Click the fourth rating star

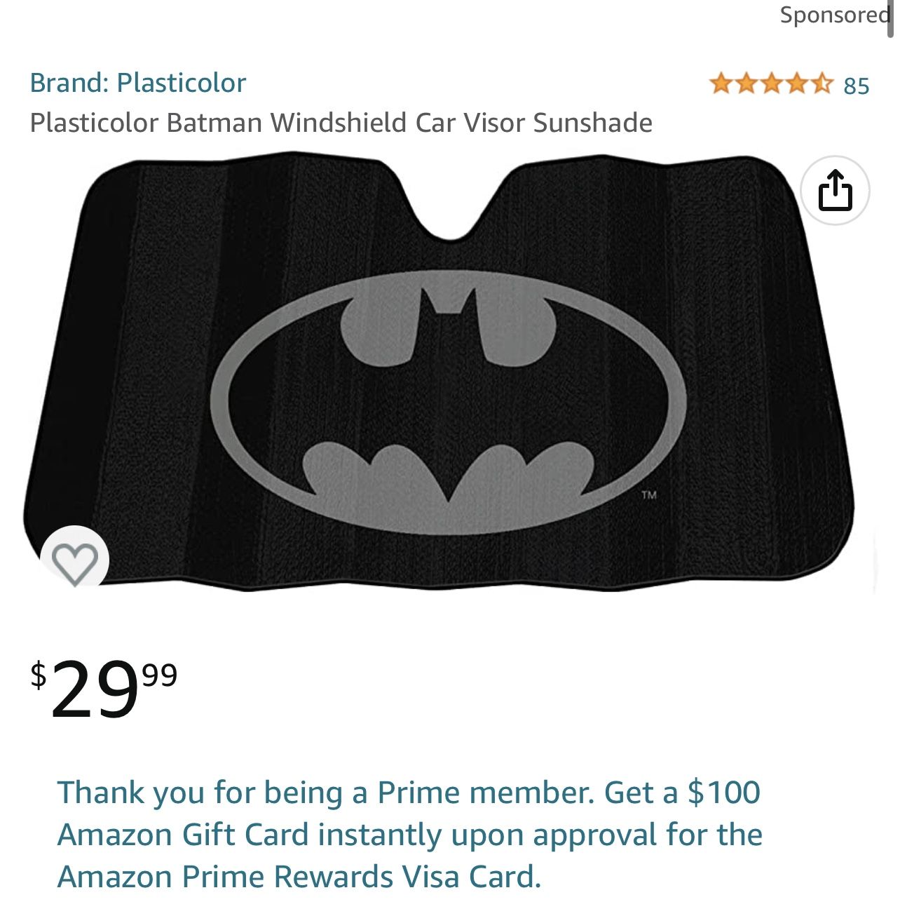[797, 85]
